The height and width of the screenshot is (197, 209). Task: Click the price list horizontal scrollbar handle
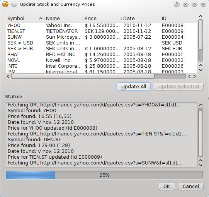click(83, 76)
